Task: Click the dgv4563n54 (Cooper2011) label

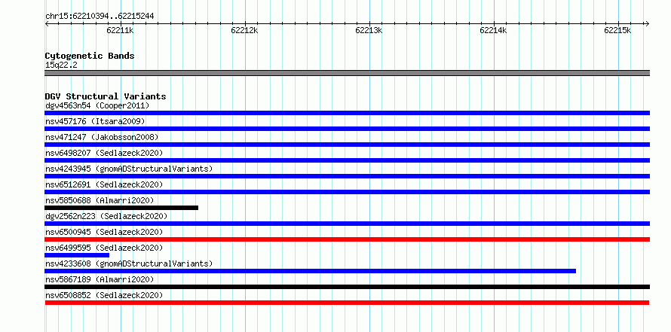Action: click(x=97, y=105)
